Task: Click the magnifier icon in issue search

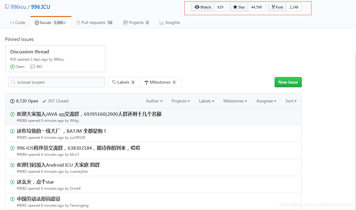Action: coord(13,82)
